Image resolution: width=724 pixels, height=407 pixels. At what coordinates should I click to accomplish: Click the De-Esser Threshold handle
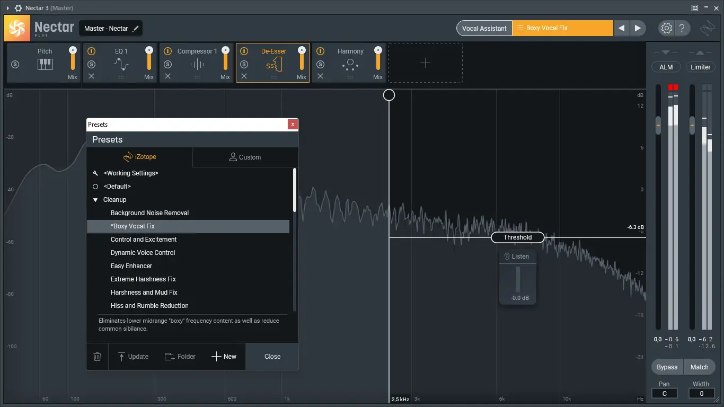coord(518,237)
